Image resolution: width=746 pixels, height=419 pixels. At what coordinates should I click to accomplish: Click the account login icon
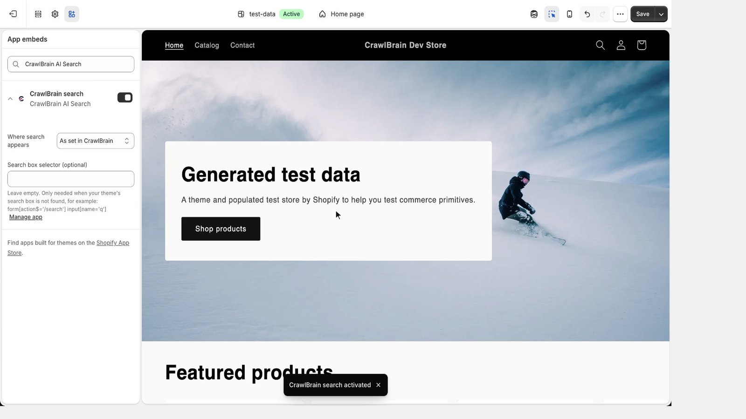coord(621,45)
